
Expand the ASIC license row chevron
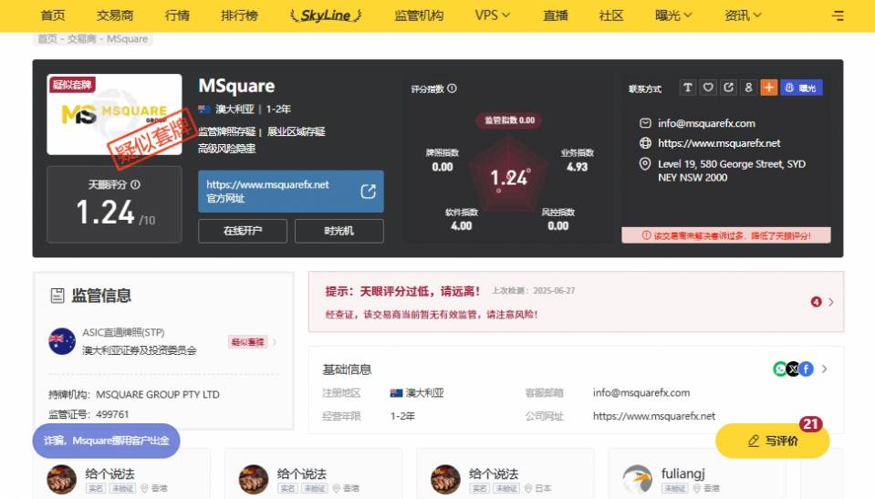pyautogui.click(x=275, y=341)
